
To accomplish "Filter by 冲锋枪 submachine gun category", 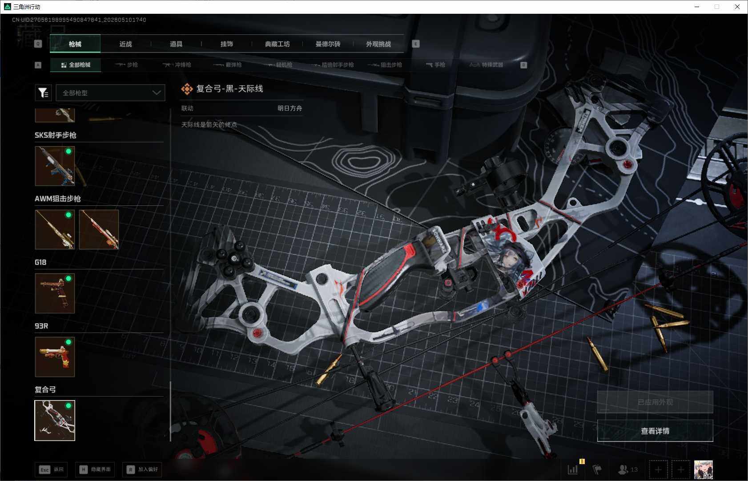I will tap(177, 65).
